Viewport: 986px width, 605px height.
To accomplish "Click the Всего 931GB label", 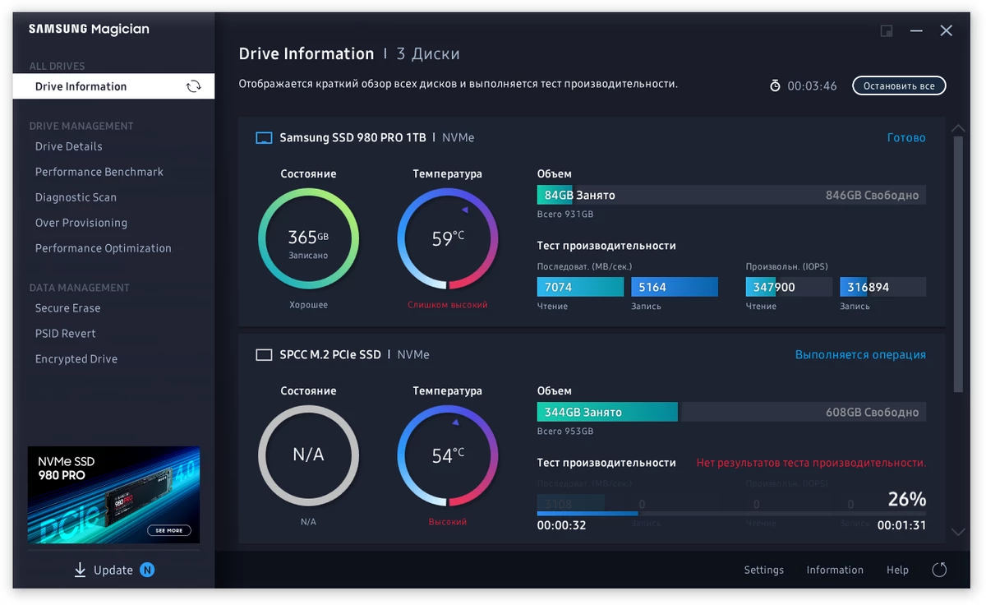I will 565,215.
